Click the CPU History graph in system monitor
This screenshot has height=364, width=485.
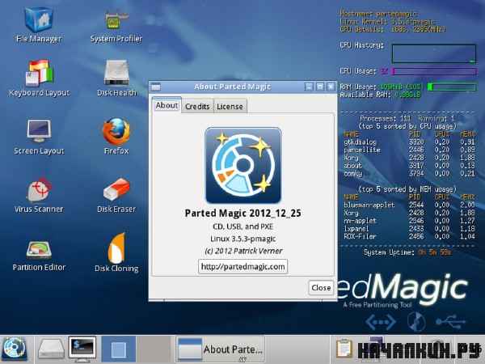tap(434, 54)
